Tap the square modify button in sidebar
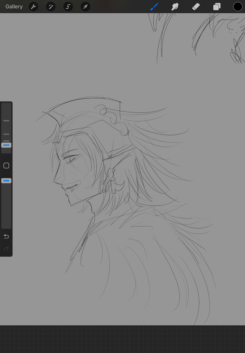Screen dimensions: 245x353 [6, 166]
